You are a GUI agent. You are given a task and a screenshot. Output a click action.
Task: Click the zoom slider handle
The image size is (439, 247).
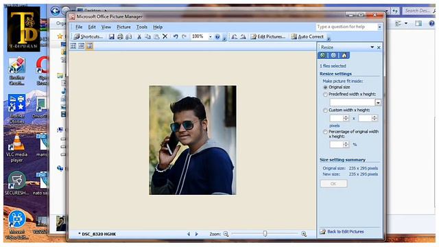(x=265, y=233)
